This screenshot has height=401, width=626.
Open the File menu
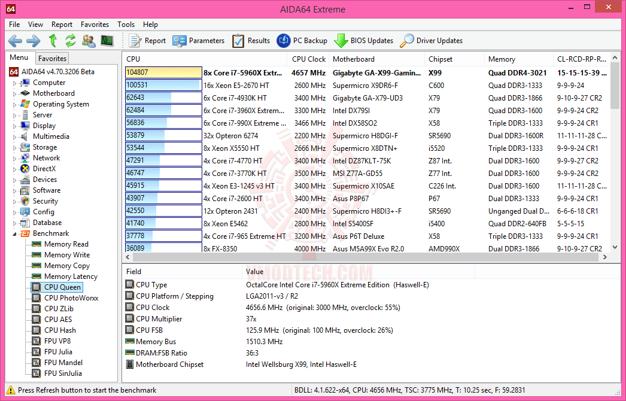click(x=14, y=25)
